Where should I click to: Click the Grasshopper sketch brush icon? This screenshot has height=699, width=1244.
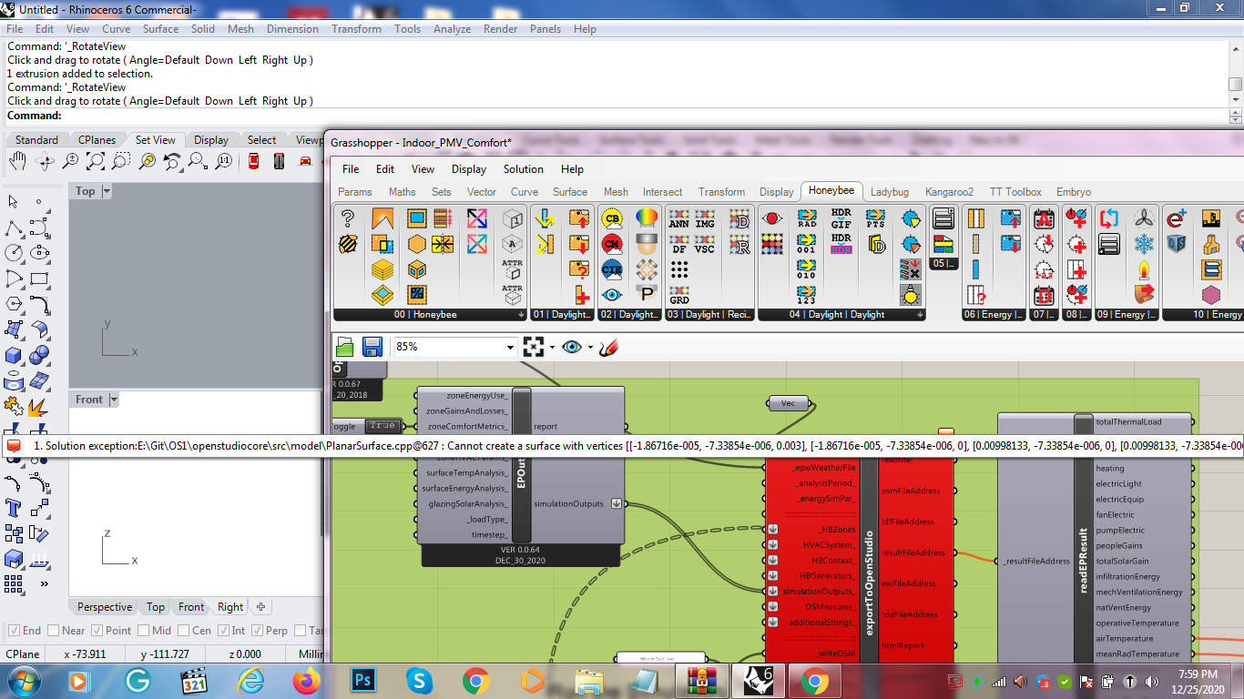click(609, 347)
